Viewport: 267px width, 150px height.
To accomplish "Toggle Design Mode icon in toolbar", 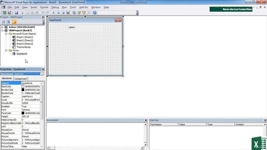I will (68, 13).
